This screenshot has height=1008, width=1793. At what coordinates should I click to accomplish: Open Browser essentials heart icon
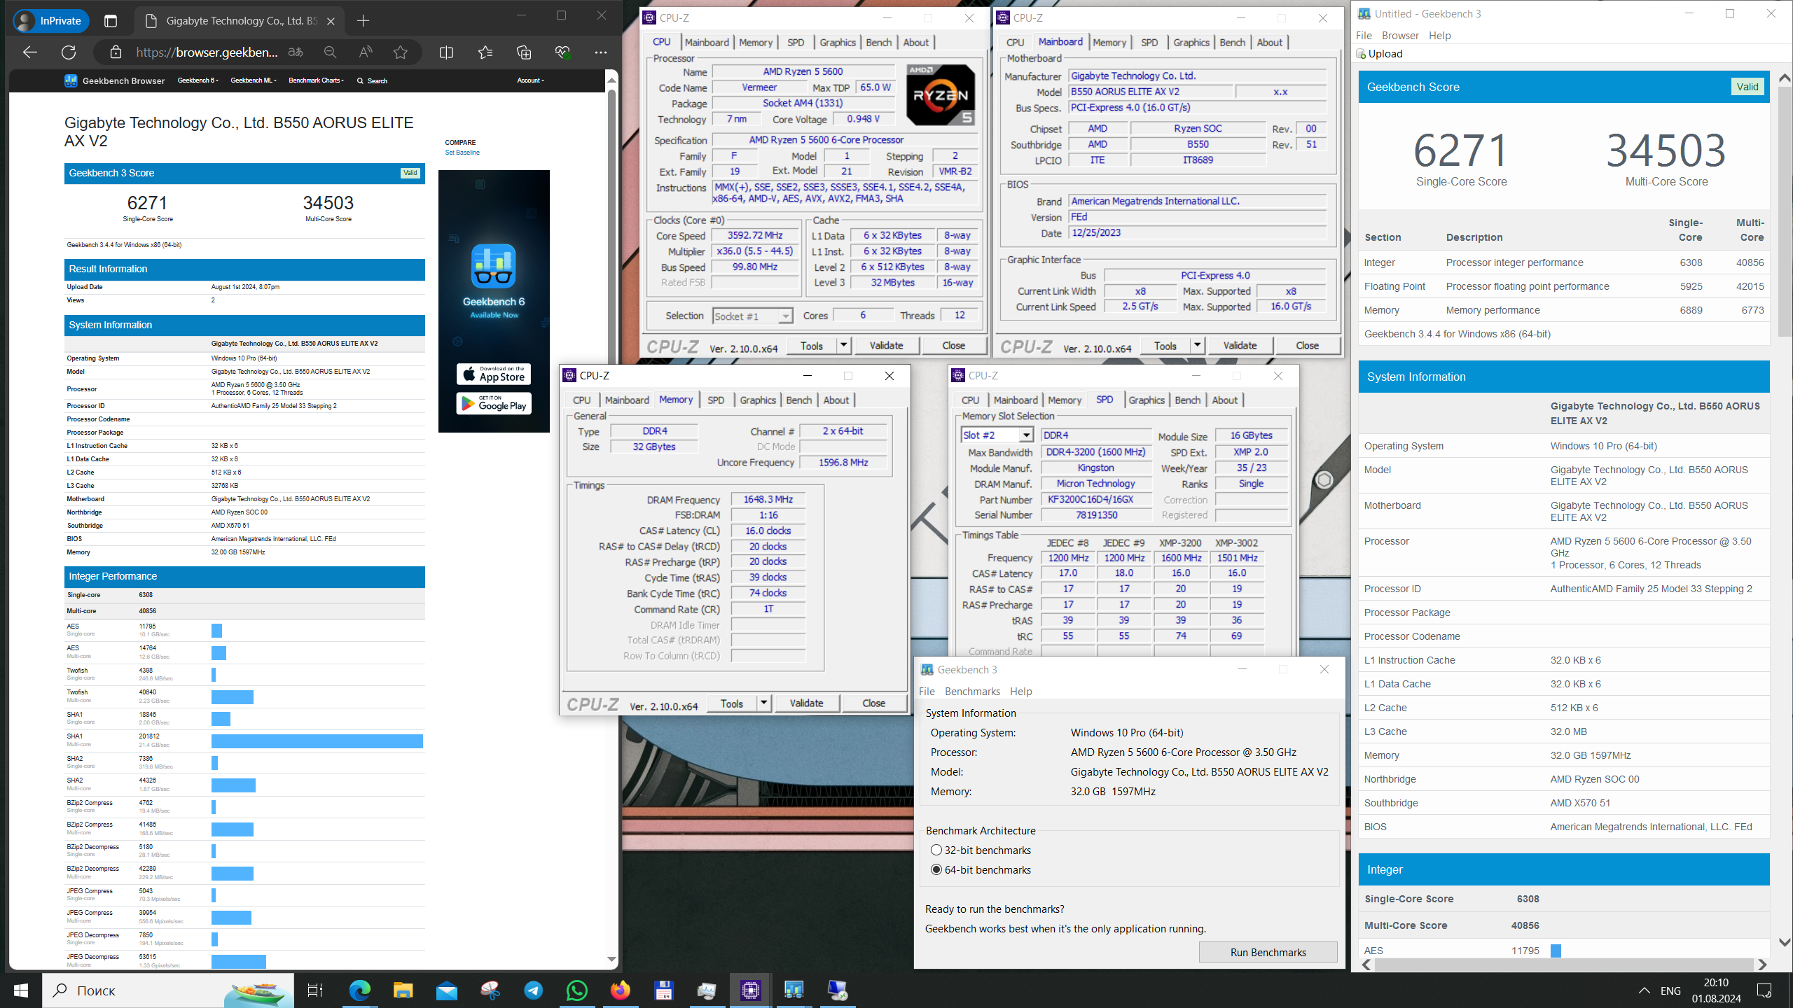(562, 52)
